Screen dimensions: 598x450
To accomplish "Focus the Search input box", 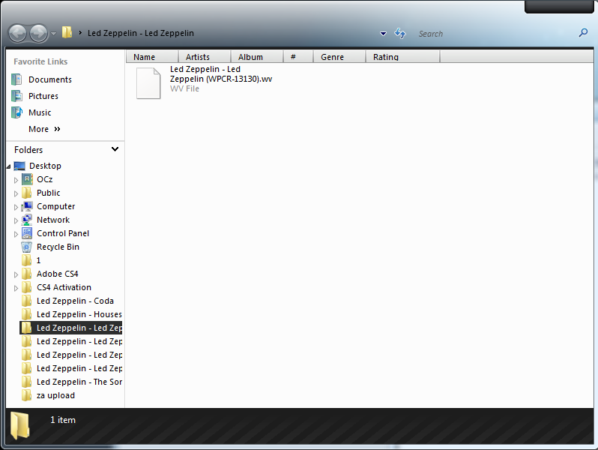I will click(x=496, y=34).
